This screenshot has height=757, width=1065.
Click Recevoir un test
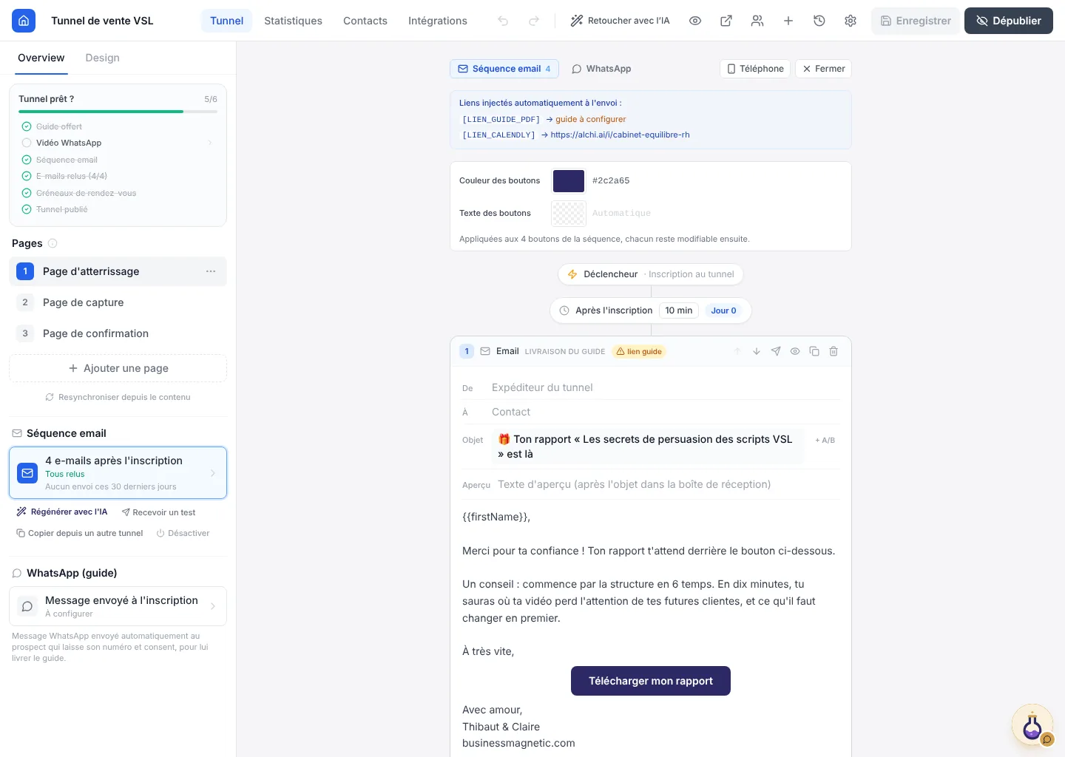pyautogui.click(x=159, y=512)
